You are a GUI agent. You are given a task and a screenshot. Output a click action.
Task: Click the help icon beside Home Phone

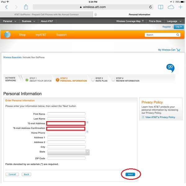[x=87, y=132]
